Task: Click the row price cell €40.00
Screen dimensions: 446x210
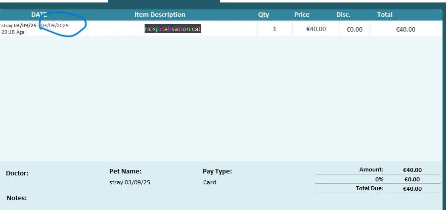Action: 316,29
